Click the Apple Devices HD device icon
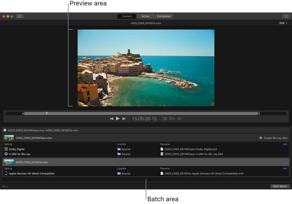Viewport: 292px width, 204px height. (6, 173)
